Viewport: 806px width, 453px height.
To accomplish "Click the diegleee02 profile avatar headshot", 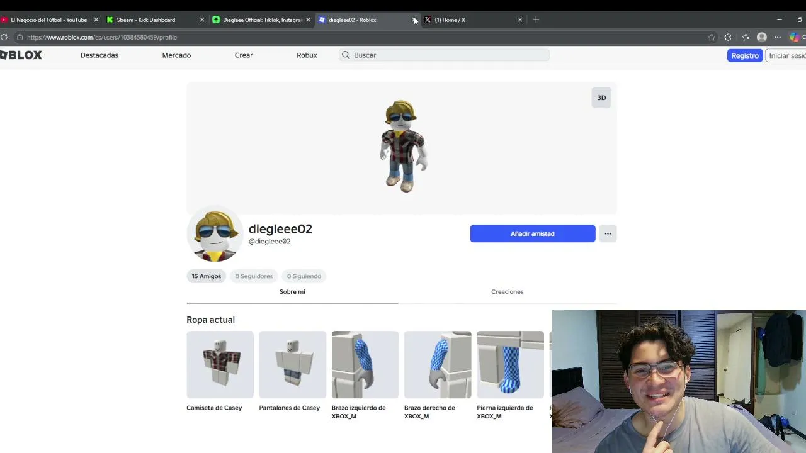I will (x=215, y=234).
